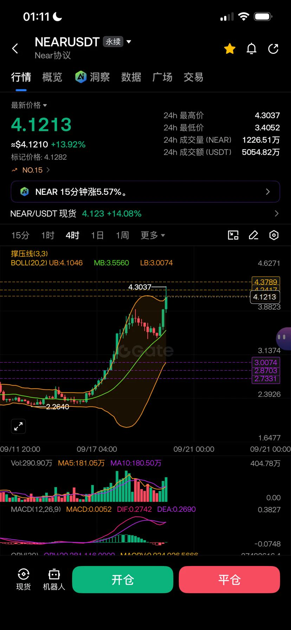Tap the DEA:0.2690 value
This screenshot has width=291, height=630.
176,509
